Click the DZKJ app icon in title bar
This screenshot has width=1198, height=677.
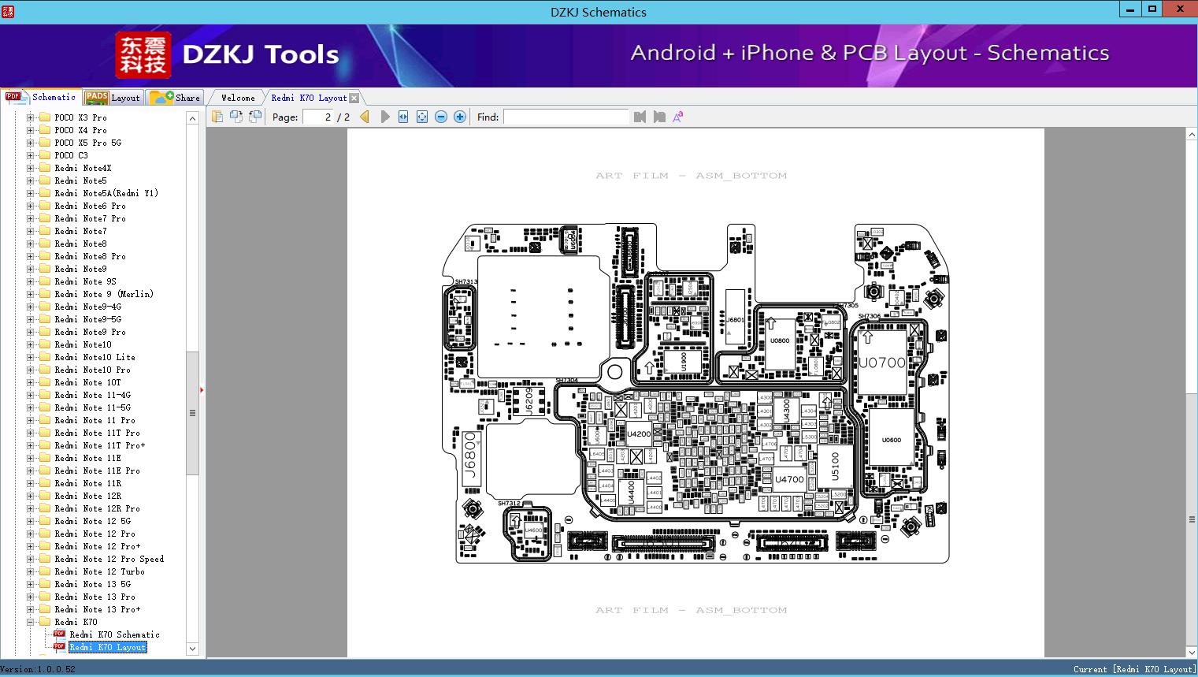pos(9,12)
